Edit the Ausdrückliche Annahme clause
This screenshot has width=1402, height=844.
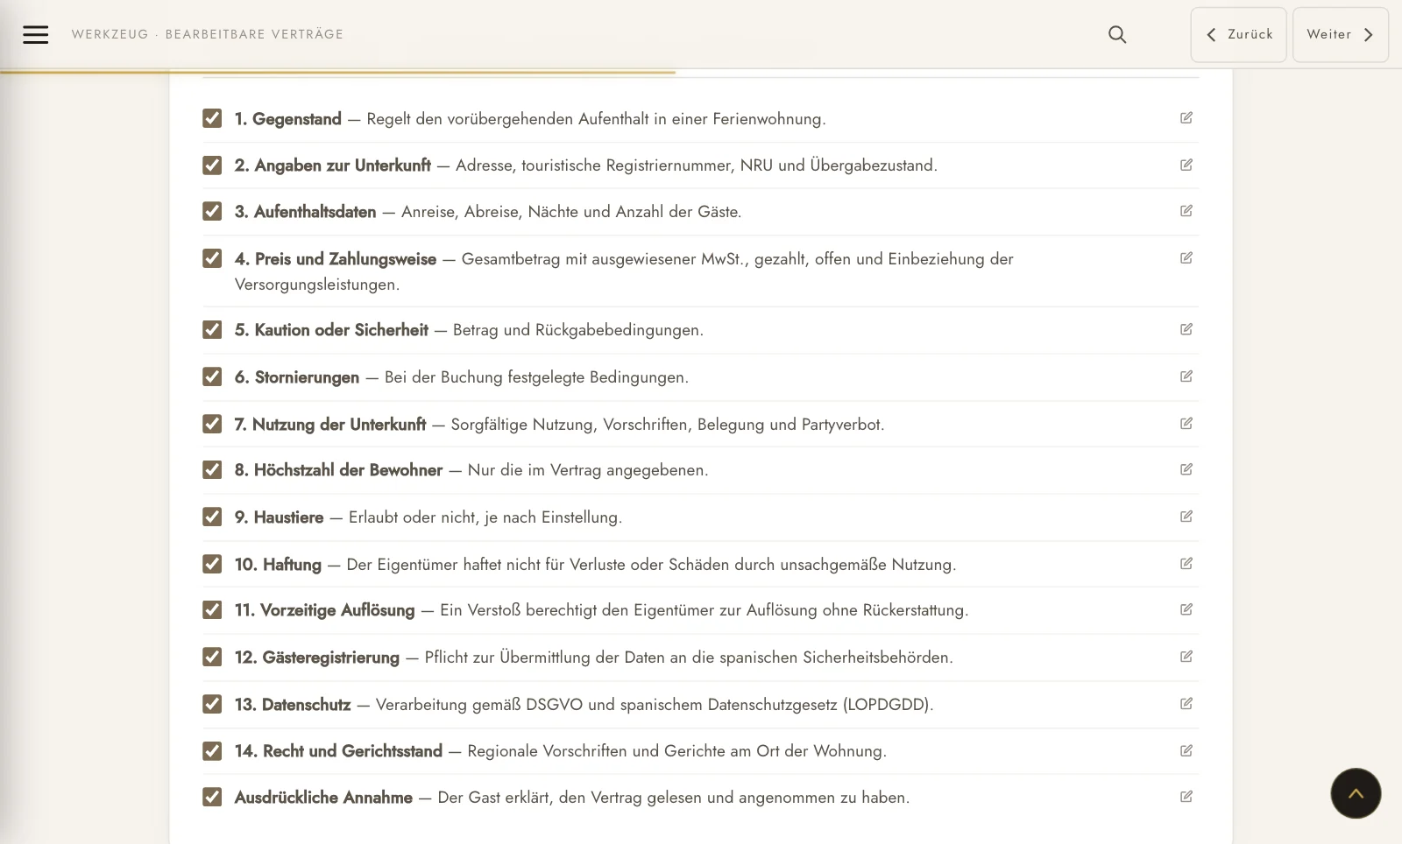[x=1186, y=796]
